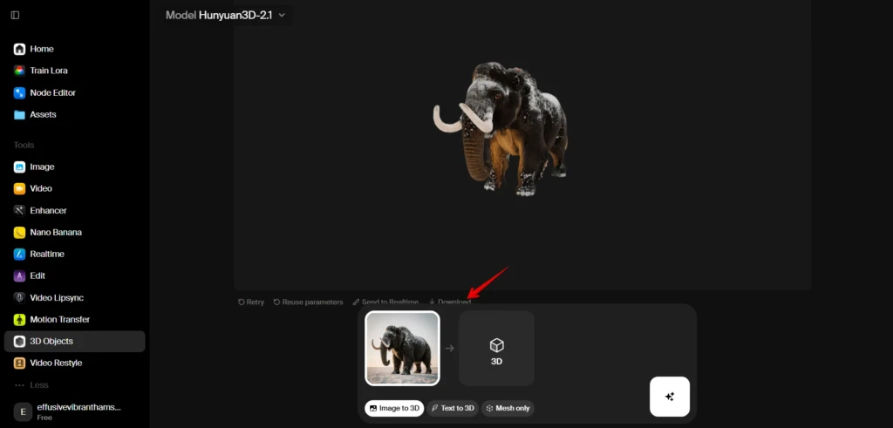Switch to Image to 3D mode

tap(394, 408)
